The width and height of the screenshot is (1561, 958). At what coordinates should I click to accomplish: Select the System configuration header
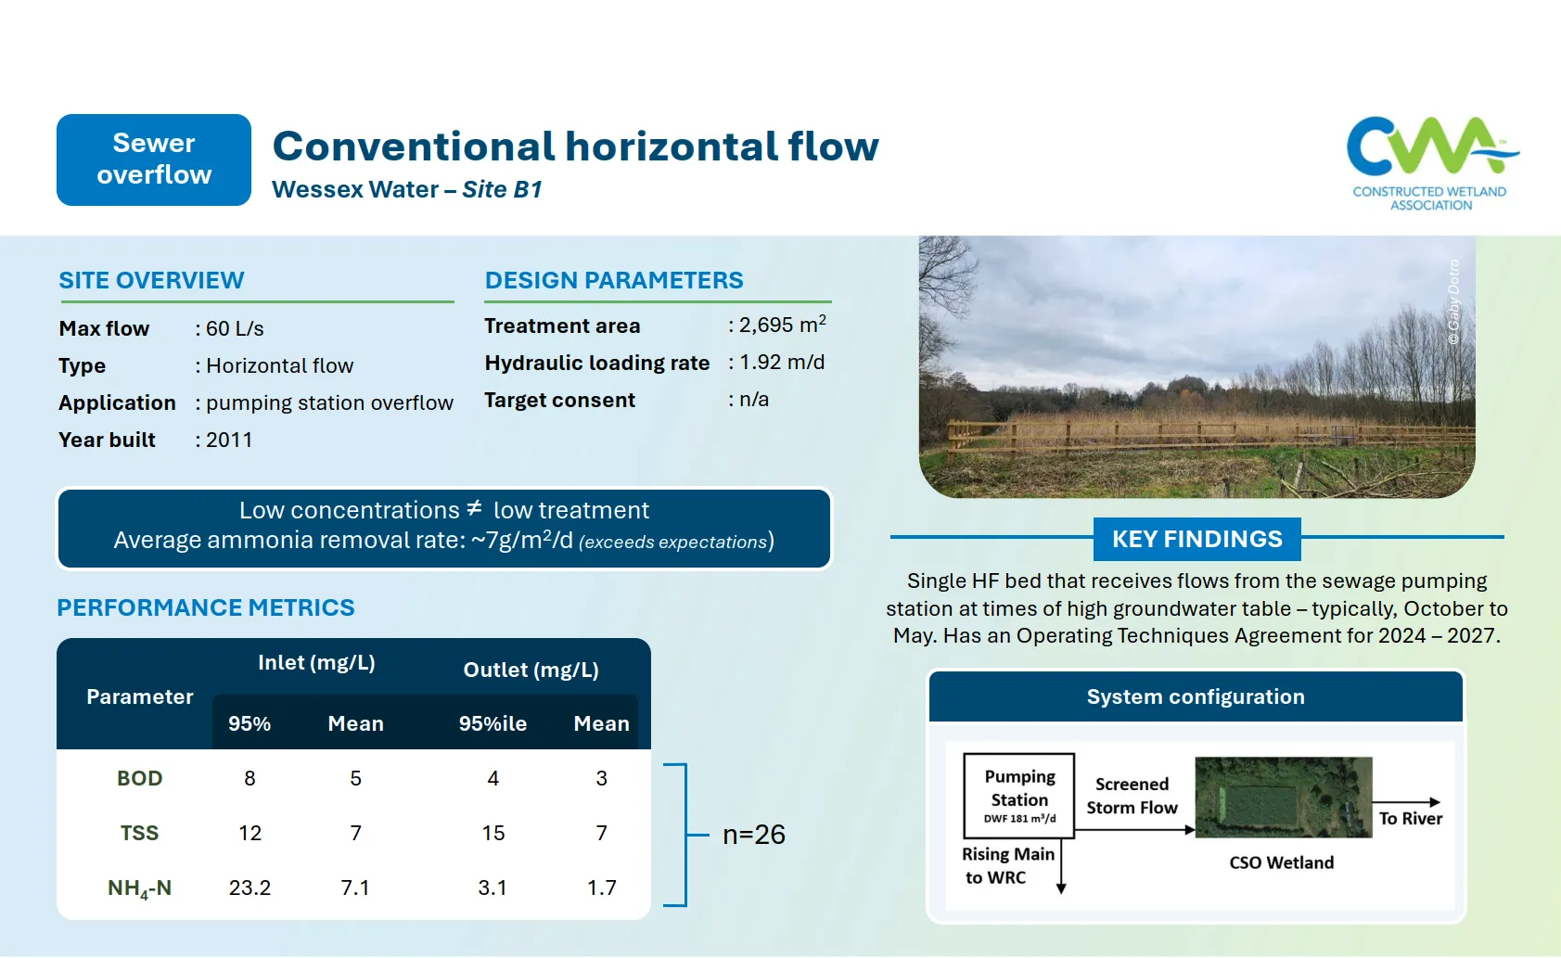tap(1196, 696)
